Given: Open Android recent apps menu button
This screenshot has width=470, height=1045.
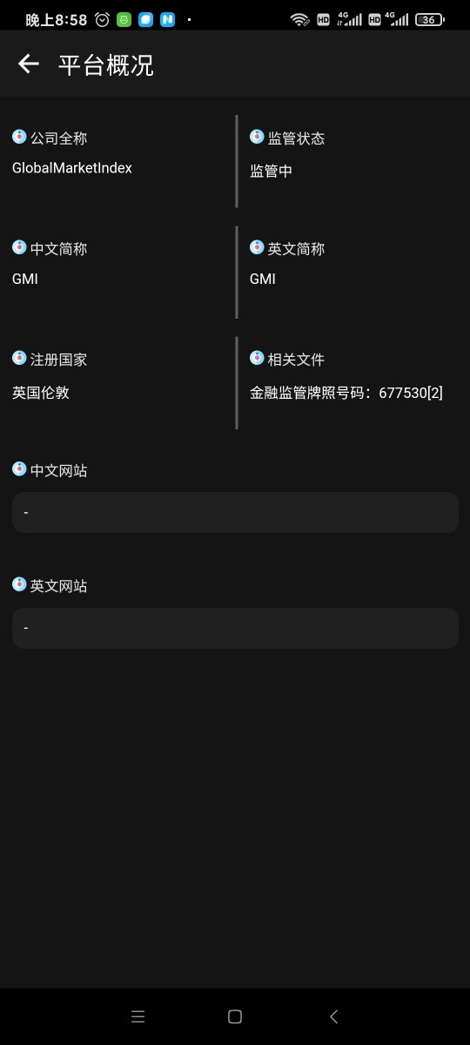Looking at the screenshot, I should point(138,1016).
